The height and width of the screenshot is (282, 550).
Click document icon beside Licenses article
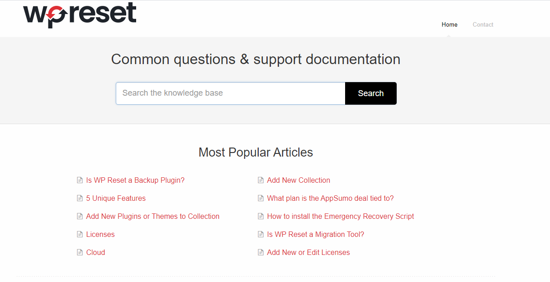pyautogui.click(x=80, y=234)
